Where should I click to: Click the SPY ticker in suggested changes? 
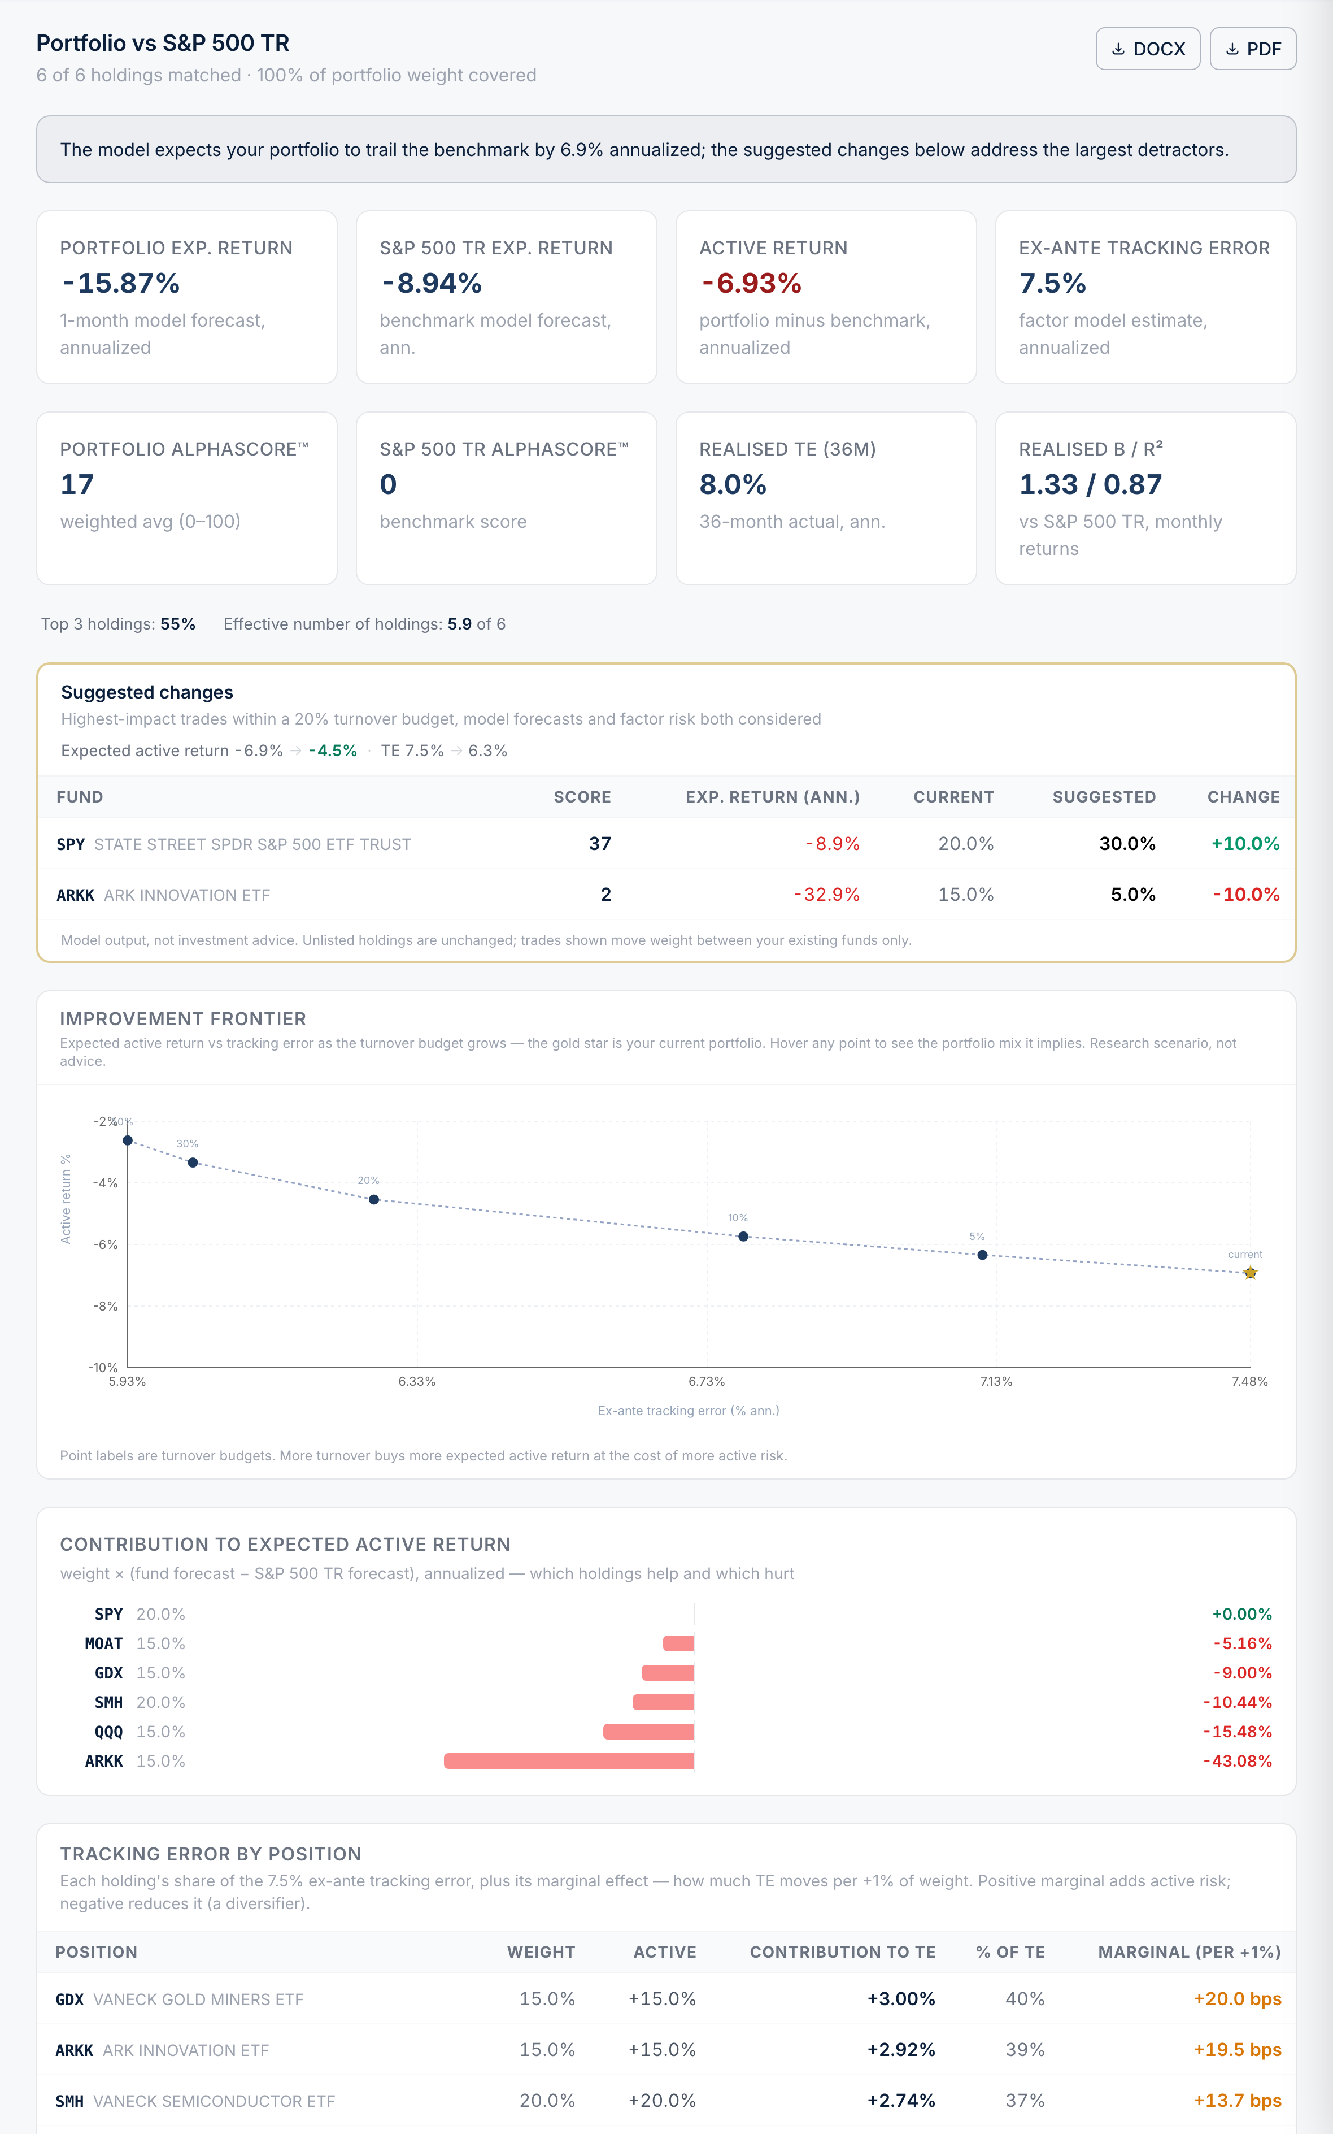click(x=71, y=844)
